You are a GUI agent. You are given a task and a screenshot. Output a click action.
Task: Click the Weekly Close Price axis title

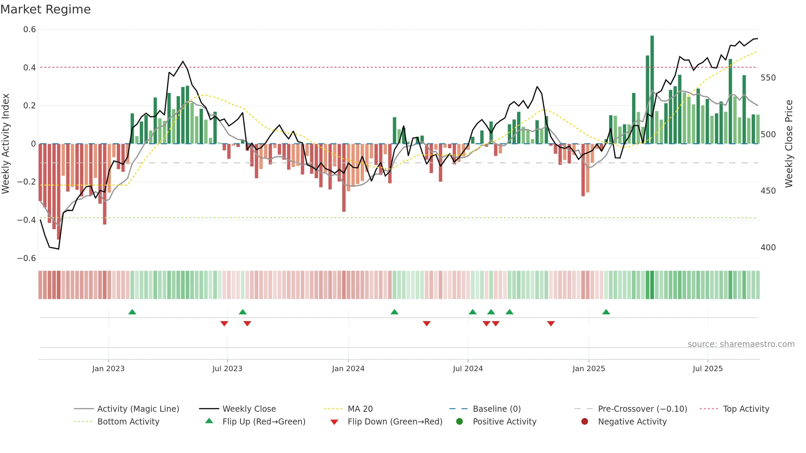click(x=789, y=144)
